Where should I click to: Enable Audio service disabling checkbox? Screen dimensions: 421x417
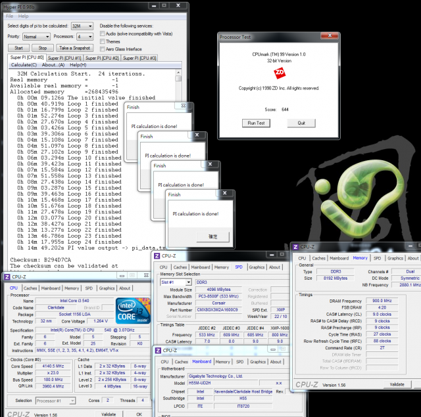(103, 33)
